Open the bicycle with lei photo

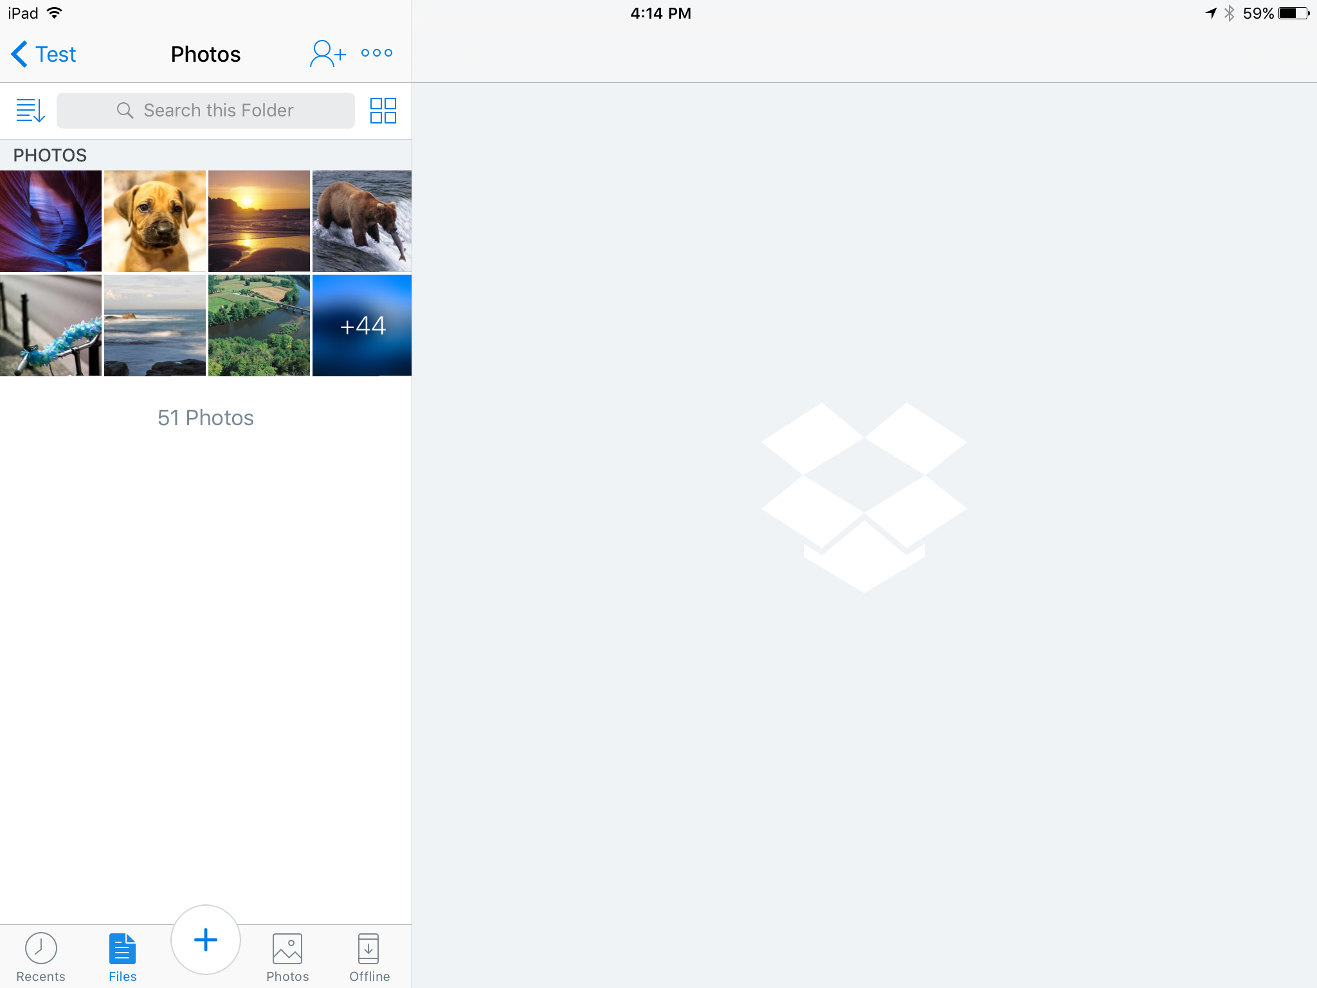(x=51, y=325)
